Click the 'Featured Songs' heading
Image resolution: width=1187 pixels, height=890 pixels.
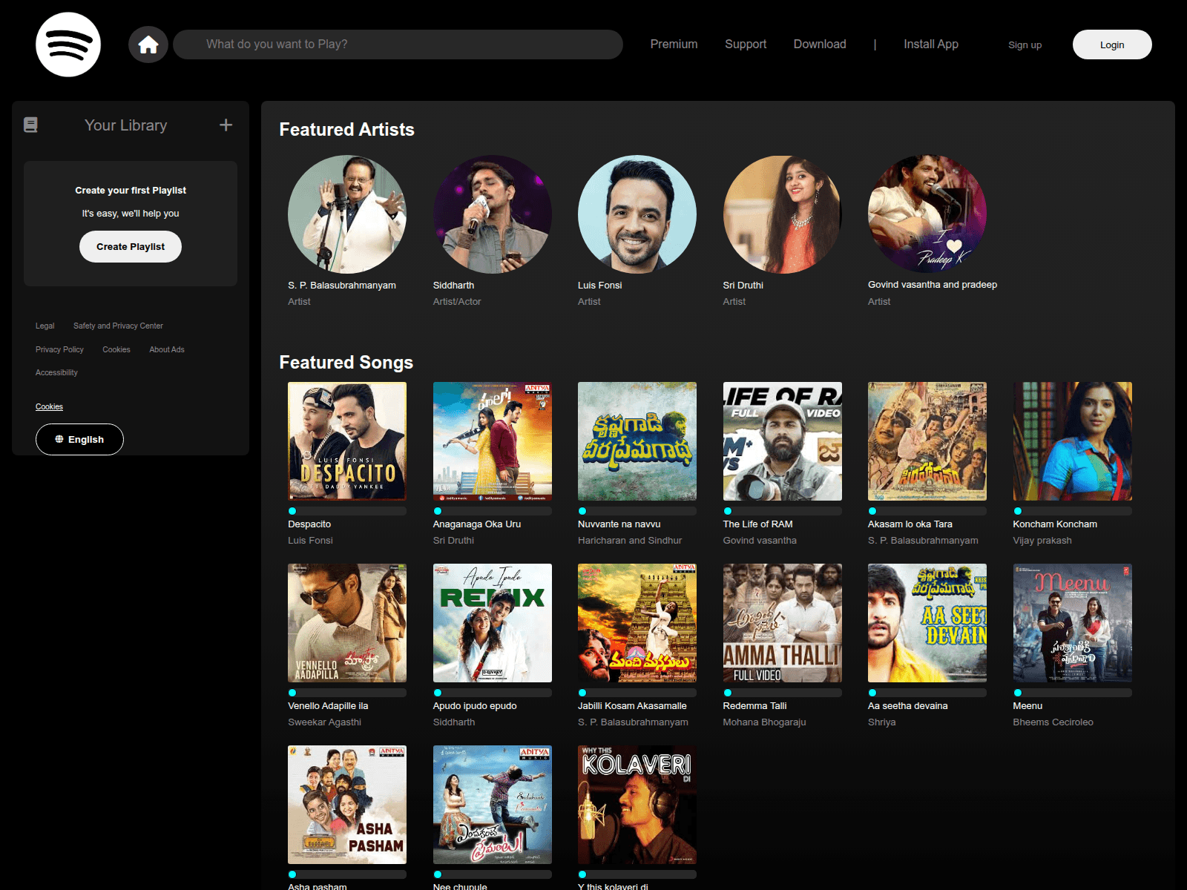(x=346, y=363)
